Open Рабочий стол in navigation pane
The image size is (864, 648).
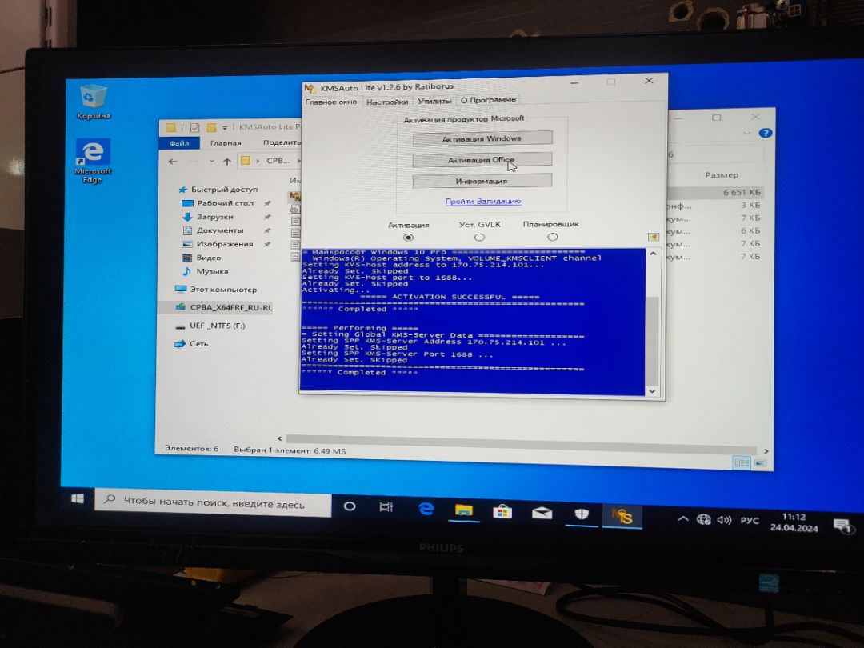[x=218, y=202]
